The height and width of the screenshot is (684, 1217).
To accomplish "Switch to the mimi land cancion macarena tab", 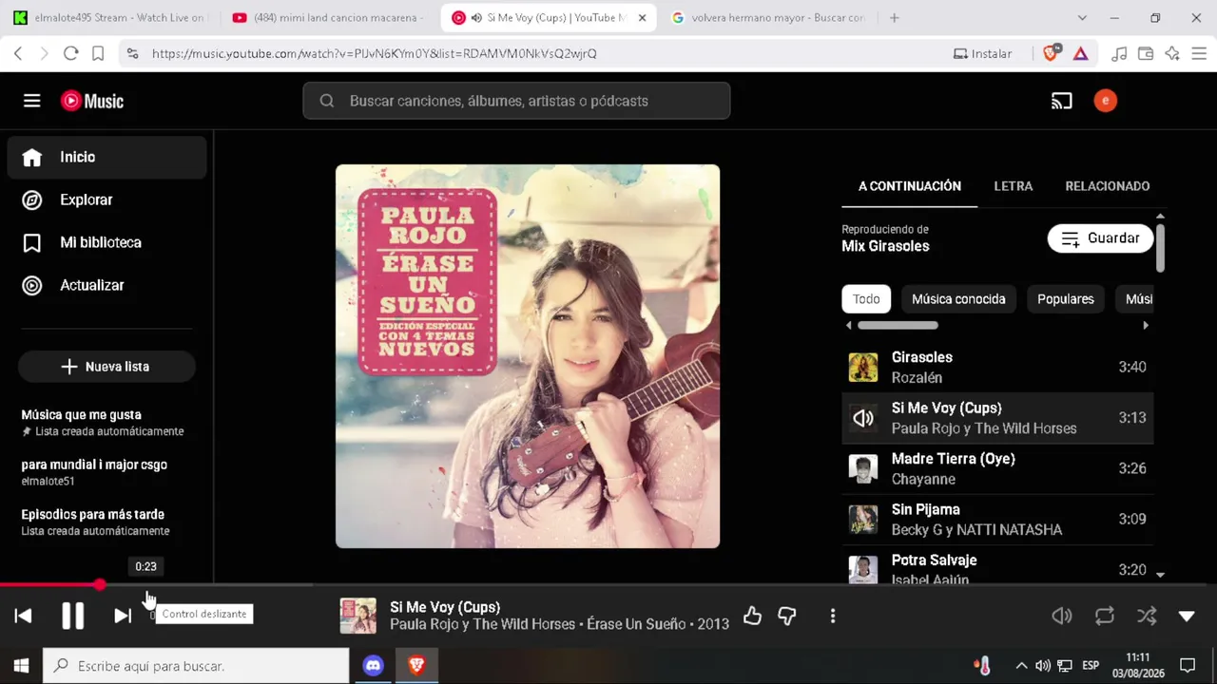I will [328, 18].
